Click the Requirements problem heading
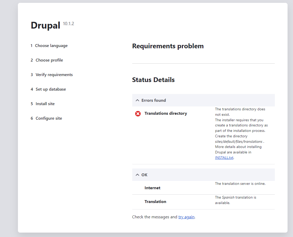Viewport: 293px width, 237px height. pyautogui.click(x=168, y=46)
